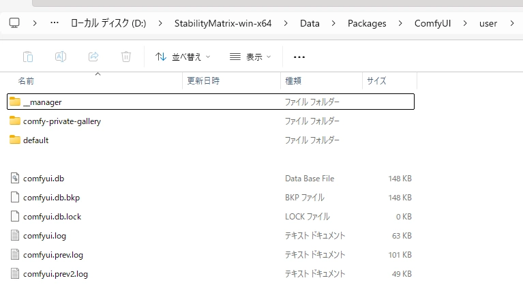Open the breadcrumb overflow ellipsis
523x289 pixels.
[x=55, y=23]
